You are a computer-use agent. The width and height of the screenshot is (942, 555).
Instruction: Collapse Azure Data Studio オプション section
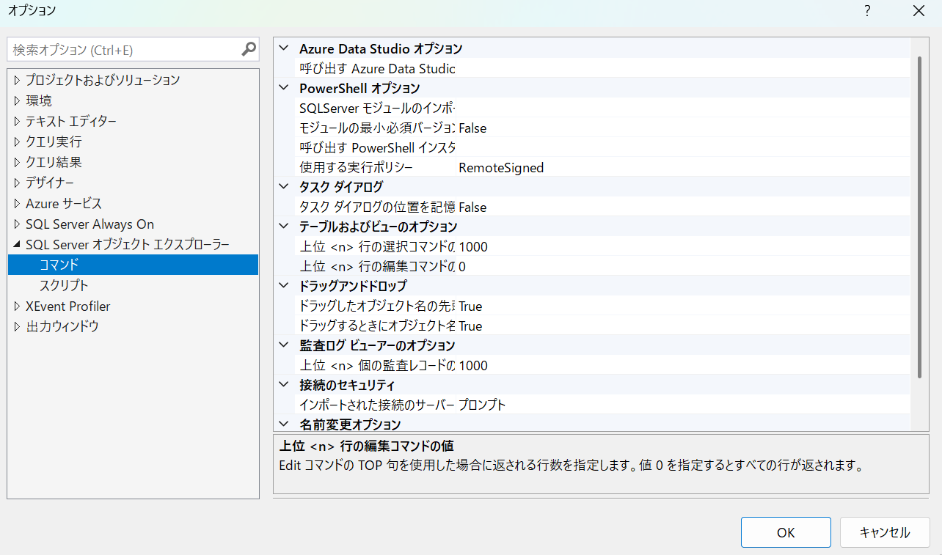[x=284, y=48]
